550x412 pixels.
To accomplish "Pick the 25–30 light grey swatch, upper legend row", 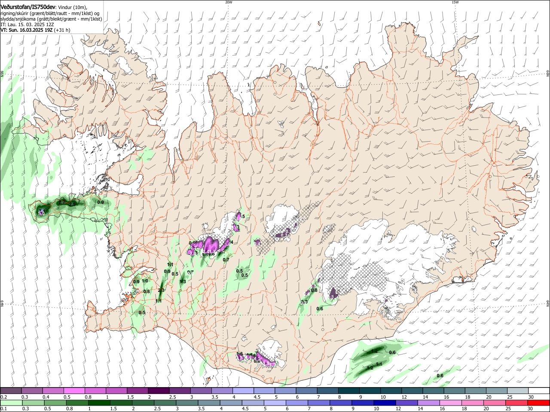I will click(518, 391).
